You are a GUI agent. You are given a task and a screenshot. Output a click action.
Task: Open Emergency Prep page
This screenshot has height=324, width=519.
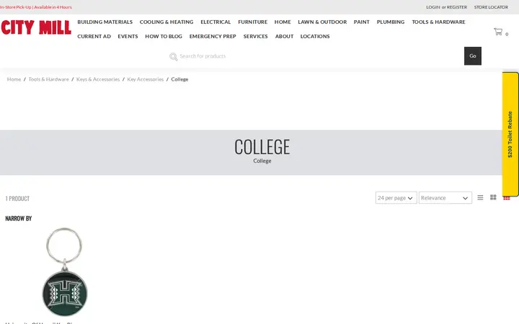point(213,37)
